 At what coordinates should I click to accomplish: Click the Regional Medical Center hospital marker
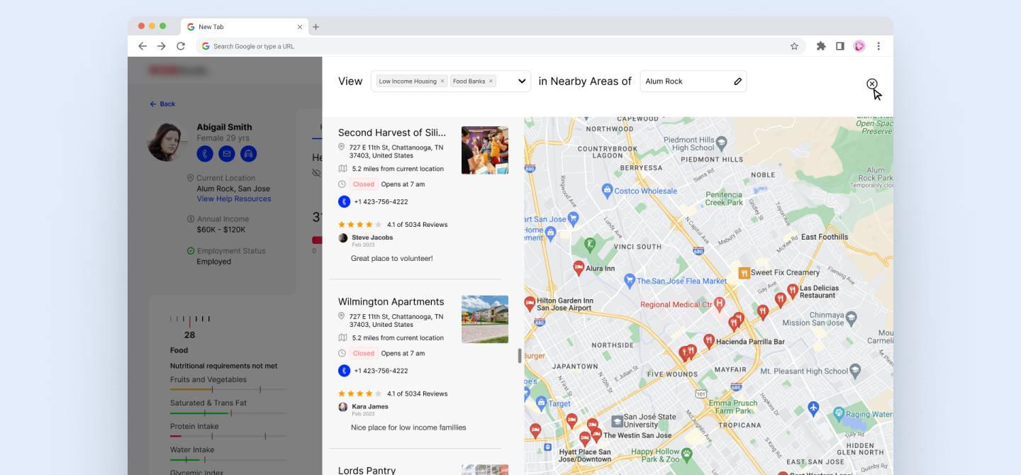720,304
